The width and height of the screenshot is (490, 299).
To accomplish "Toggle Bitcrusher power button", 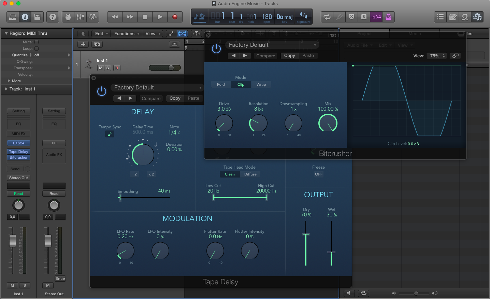I will (x=216, y=48).
